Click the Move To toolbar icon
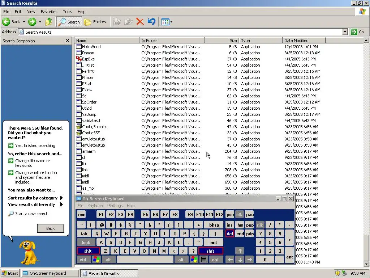The height and width of the screenshot is (278, 370). [117, 22]
